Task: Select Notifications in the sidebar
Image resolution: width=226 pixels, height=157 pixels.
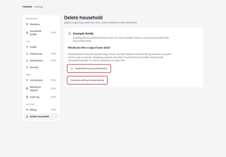Action: pyautogui.click(x=41, y=61)
